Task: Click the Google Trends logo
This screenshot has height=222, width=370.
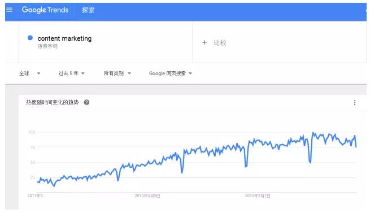Action: (45, 10)
